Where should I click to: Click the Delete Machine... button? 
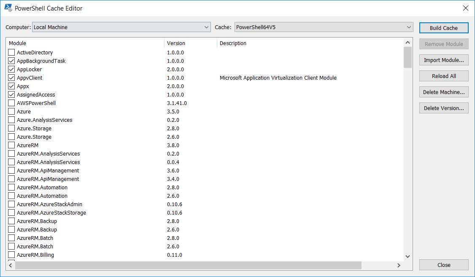click(444, 92)
